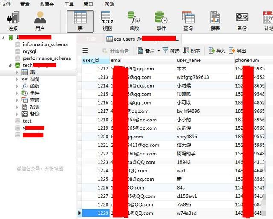Open the 报表 reports toolbar icon
Viewport: 273px width, 219px height.
coord(215,21)
